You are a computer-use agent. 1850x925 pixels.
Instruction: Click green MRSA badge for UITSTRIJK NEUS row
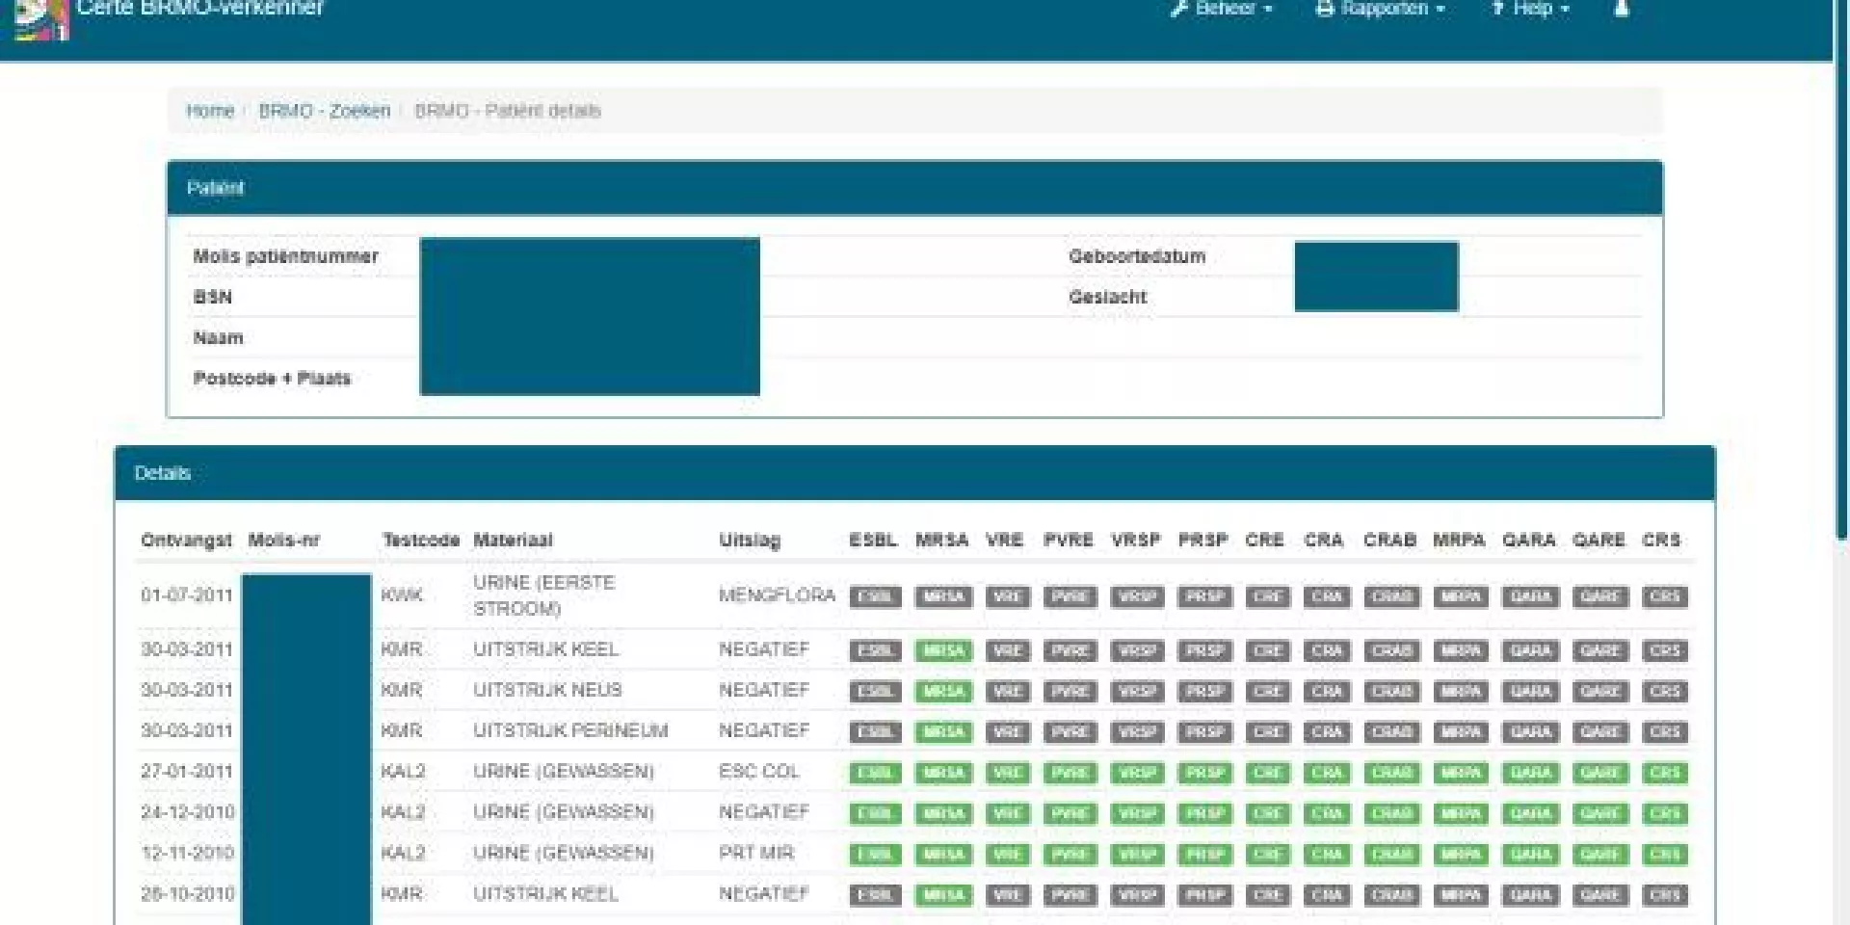coord(943,692)
